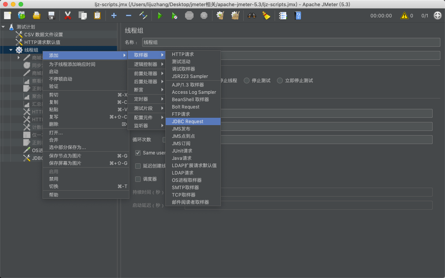
Task: Click the 持续时间（秒）input field
Action: 309,192
